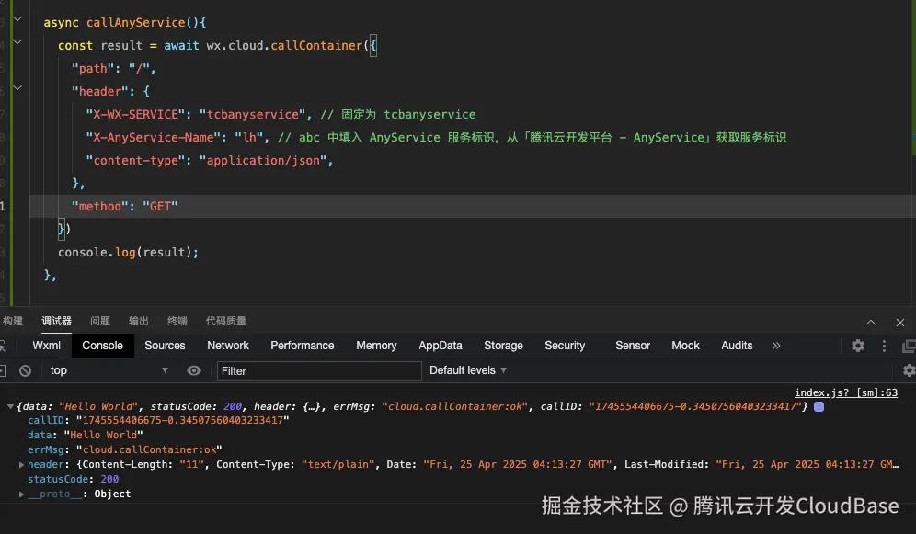The image size is (916, 534).
Task: Click the "path": "/" code line
Action: click(113, 68)
